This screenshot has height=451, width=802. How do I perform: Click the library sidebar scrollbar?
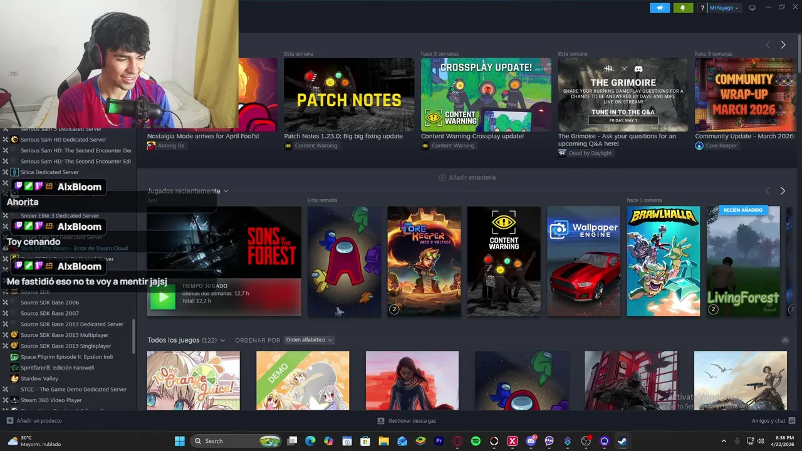[134, 335]
